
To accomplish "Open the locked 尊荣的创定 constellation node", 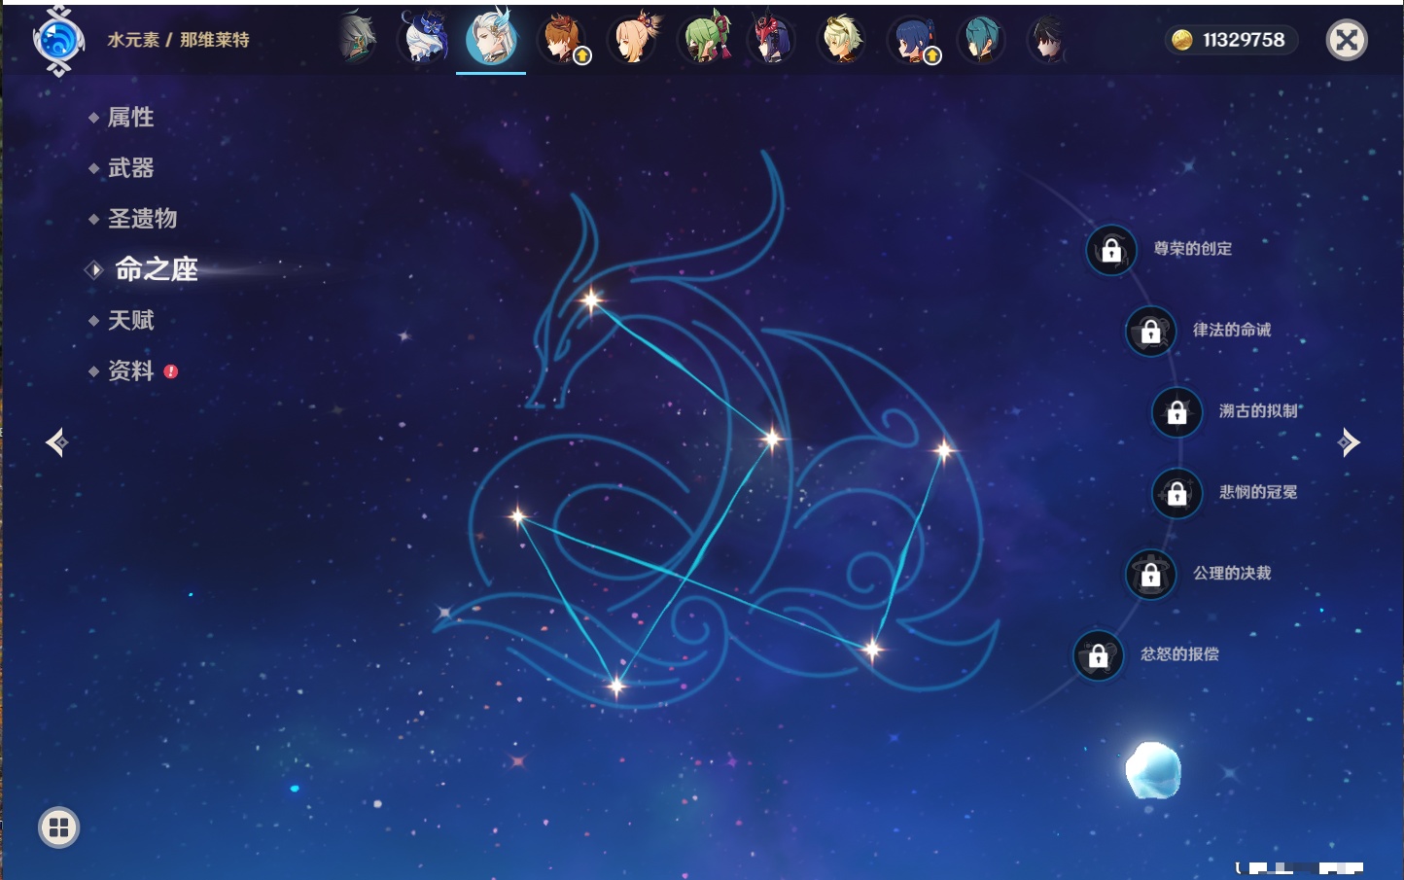I will [x=1111, y=250].
